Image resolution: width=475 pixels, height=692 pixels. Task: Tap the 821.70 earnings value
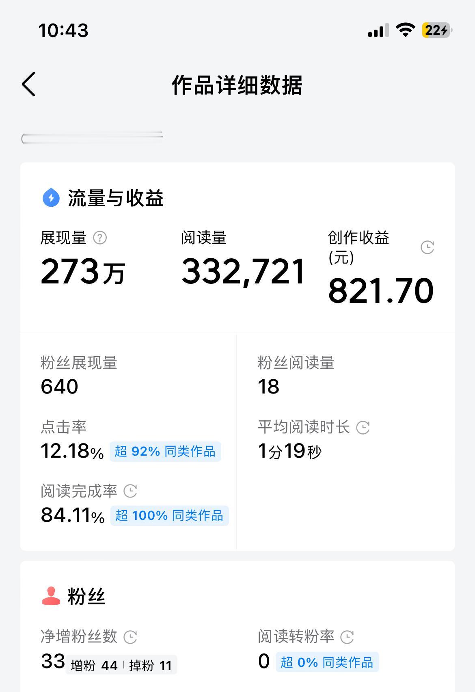click(x=381, y=291)
